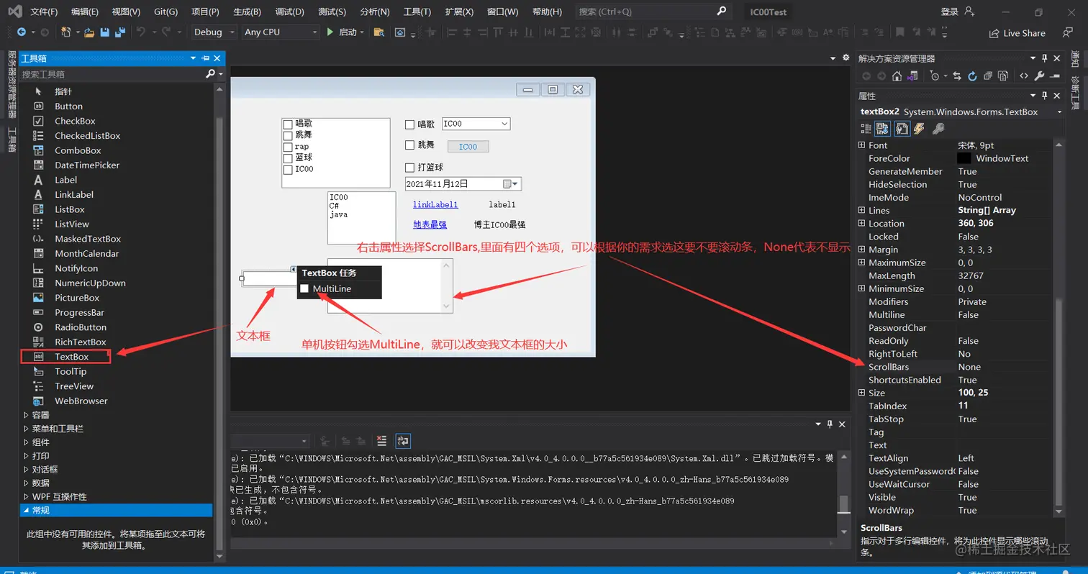Click the View Code icon in Solution Explorer

(1024, 76)
